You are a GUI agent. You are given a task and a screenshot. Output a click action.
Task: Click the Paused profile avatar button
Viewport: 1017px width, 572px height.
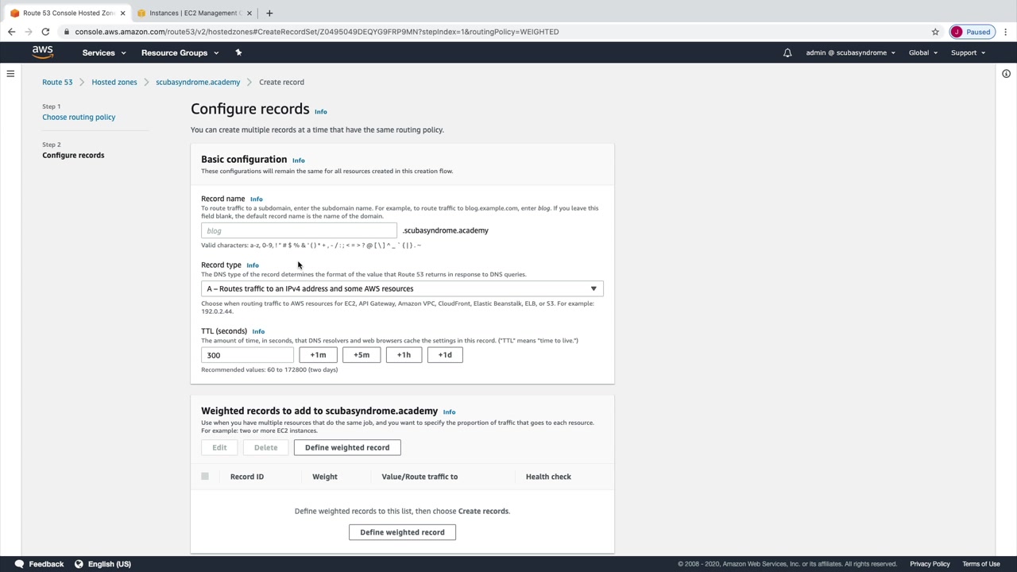972,32
